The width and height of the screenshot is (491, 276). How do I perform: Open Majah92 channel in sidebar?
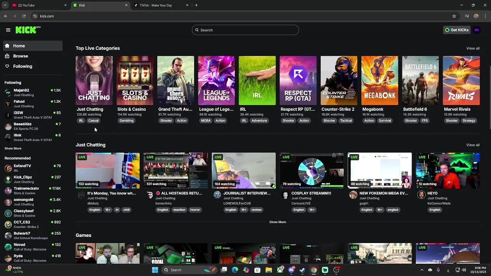pyautogui.click(x=33, y=92)
